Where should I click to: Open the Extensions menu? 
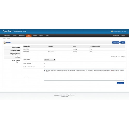tap(22, 36)
